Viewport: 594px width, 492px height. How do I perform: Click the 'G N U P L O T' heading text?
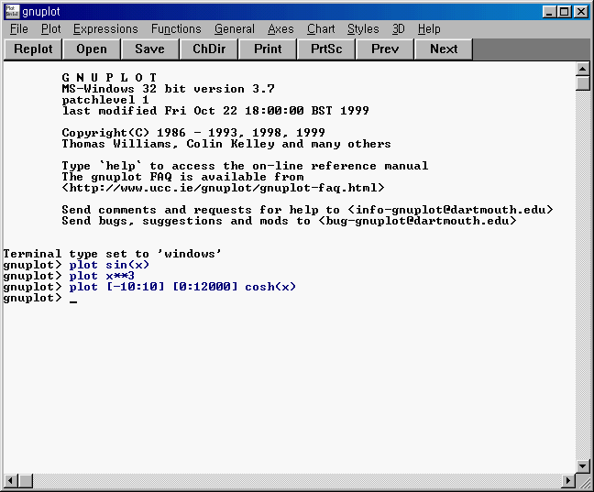click(x=109, y=78)
